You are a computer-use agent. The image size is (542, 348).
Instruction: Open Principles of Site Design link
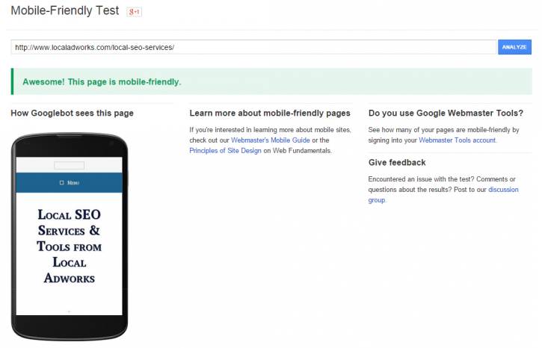point(225,151)
